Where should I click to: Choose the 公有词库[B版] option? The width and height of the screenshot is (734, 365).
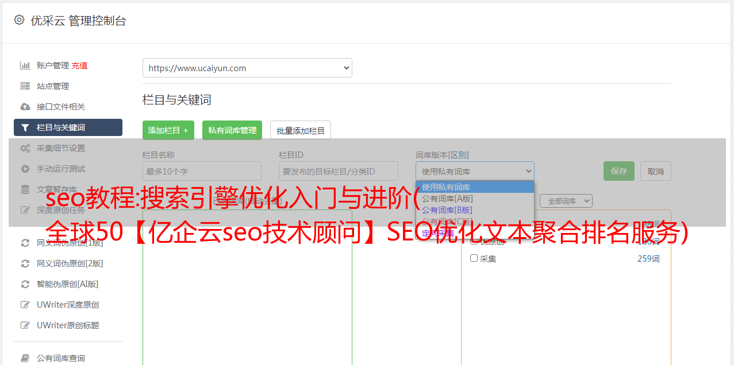click(475, 210)
